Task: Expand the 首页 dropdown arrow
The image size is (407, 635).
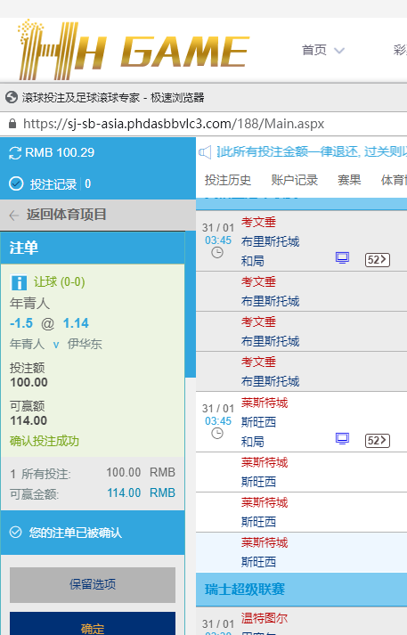Action: pyautogui.click(x=339, y=51)
